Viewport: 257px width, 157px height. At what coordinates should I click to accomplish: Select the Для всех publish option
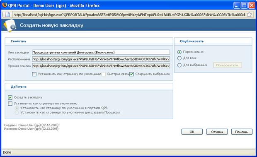tap(179, 58)
